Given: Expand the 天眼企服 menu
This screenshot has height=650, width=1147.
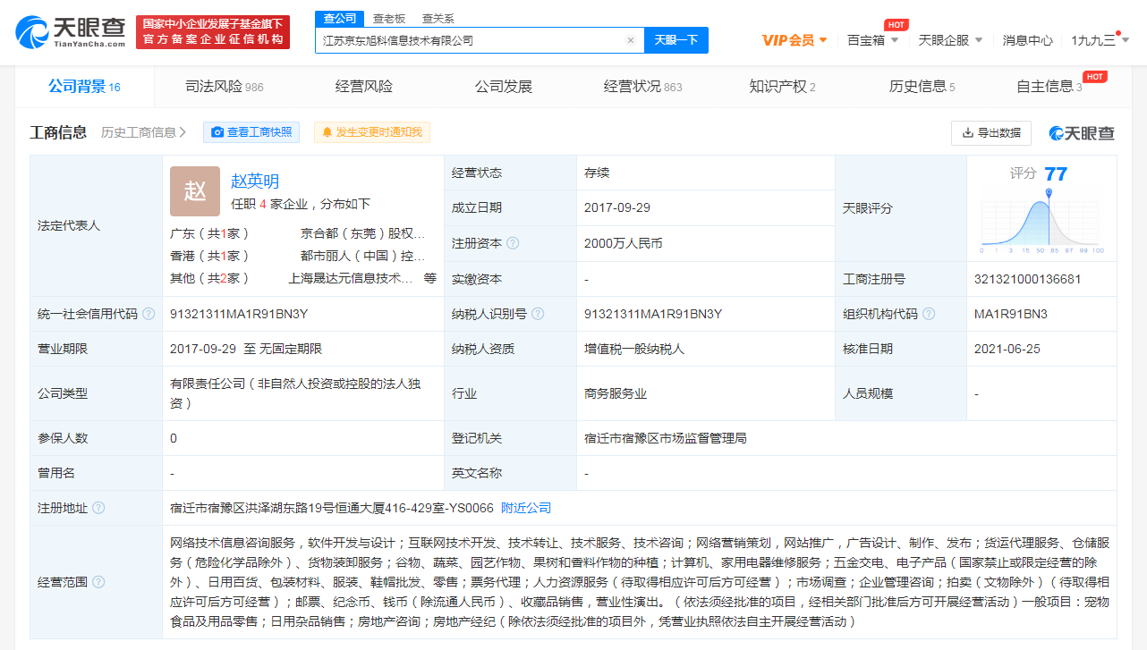Looking at the screenshot, I should [x=950, y=40].
